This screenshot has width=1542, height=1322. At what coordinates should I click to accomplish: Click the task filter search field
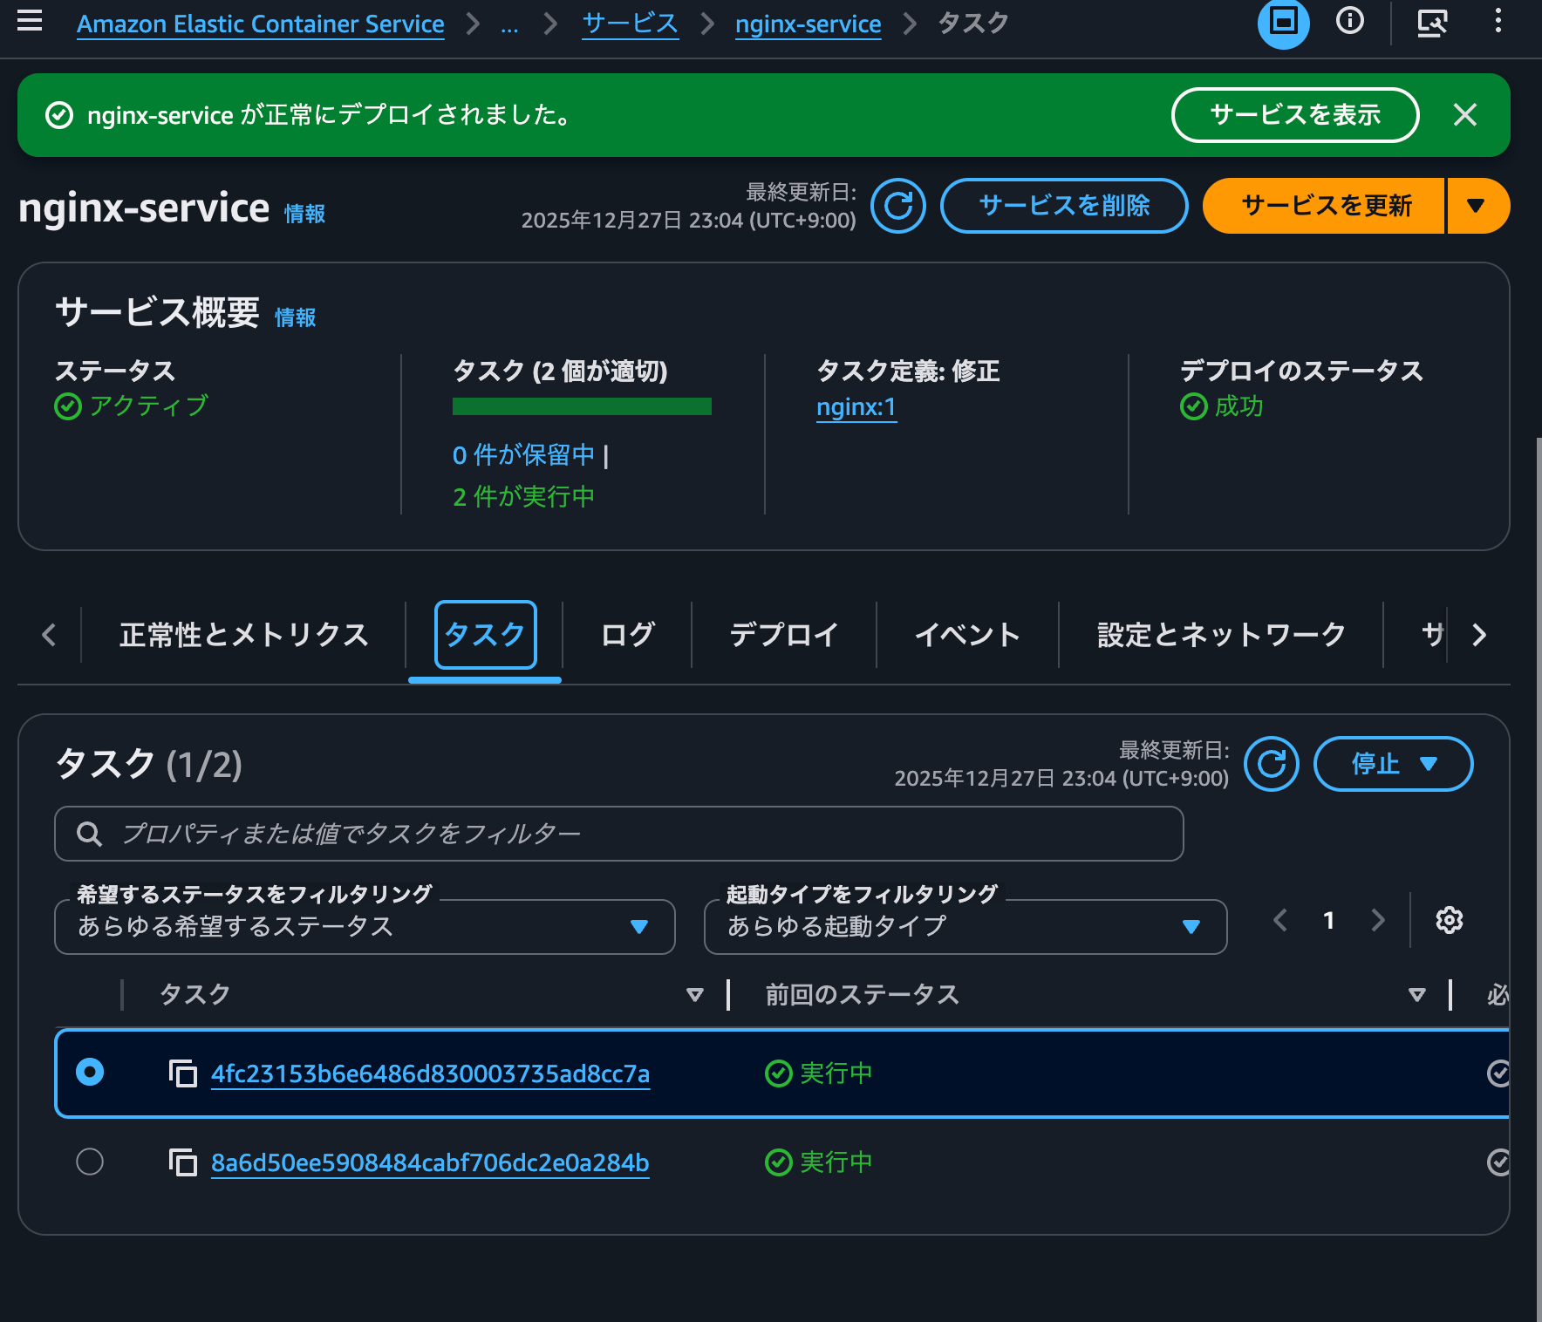pos(618,834)
